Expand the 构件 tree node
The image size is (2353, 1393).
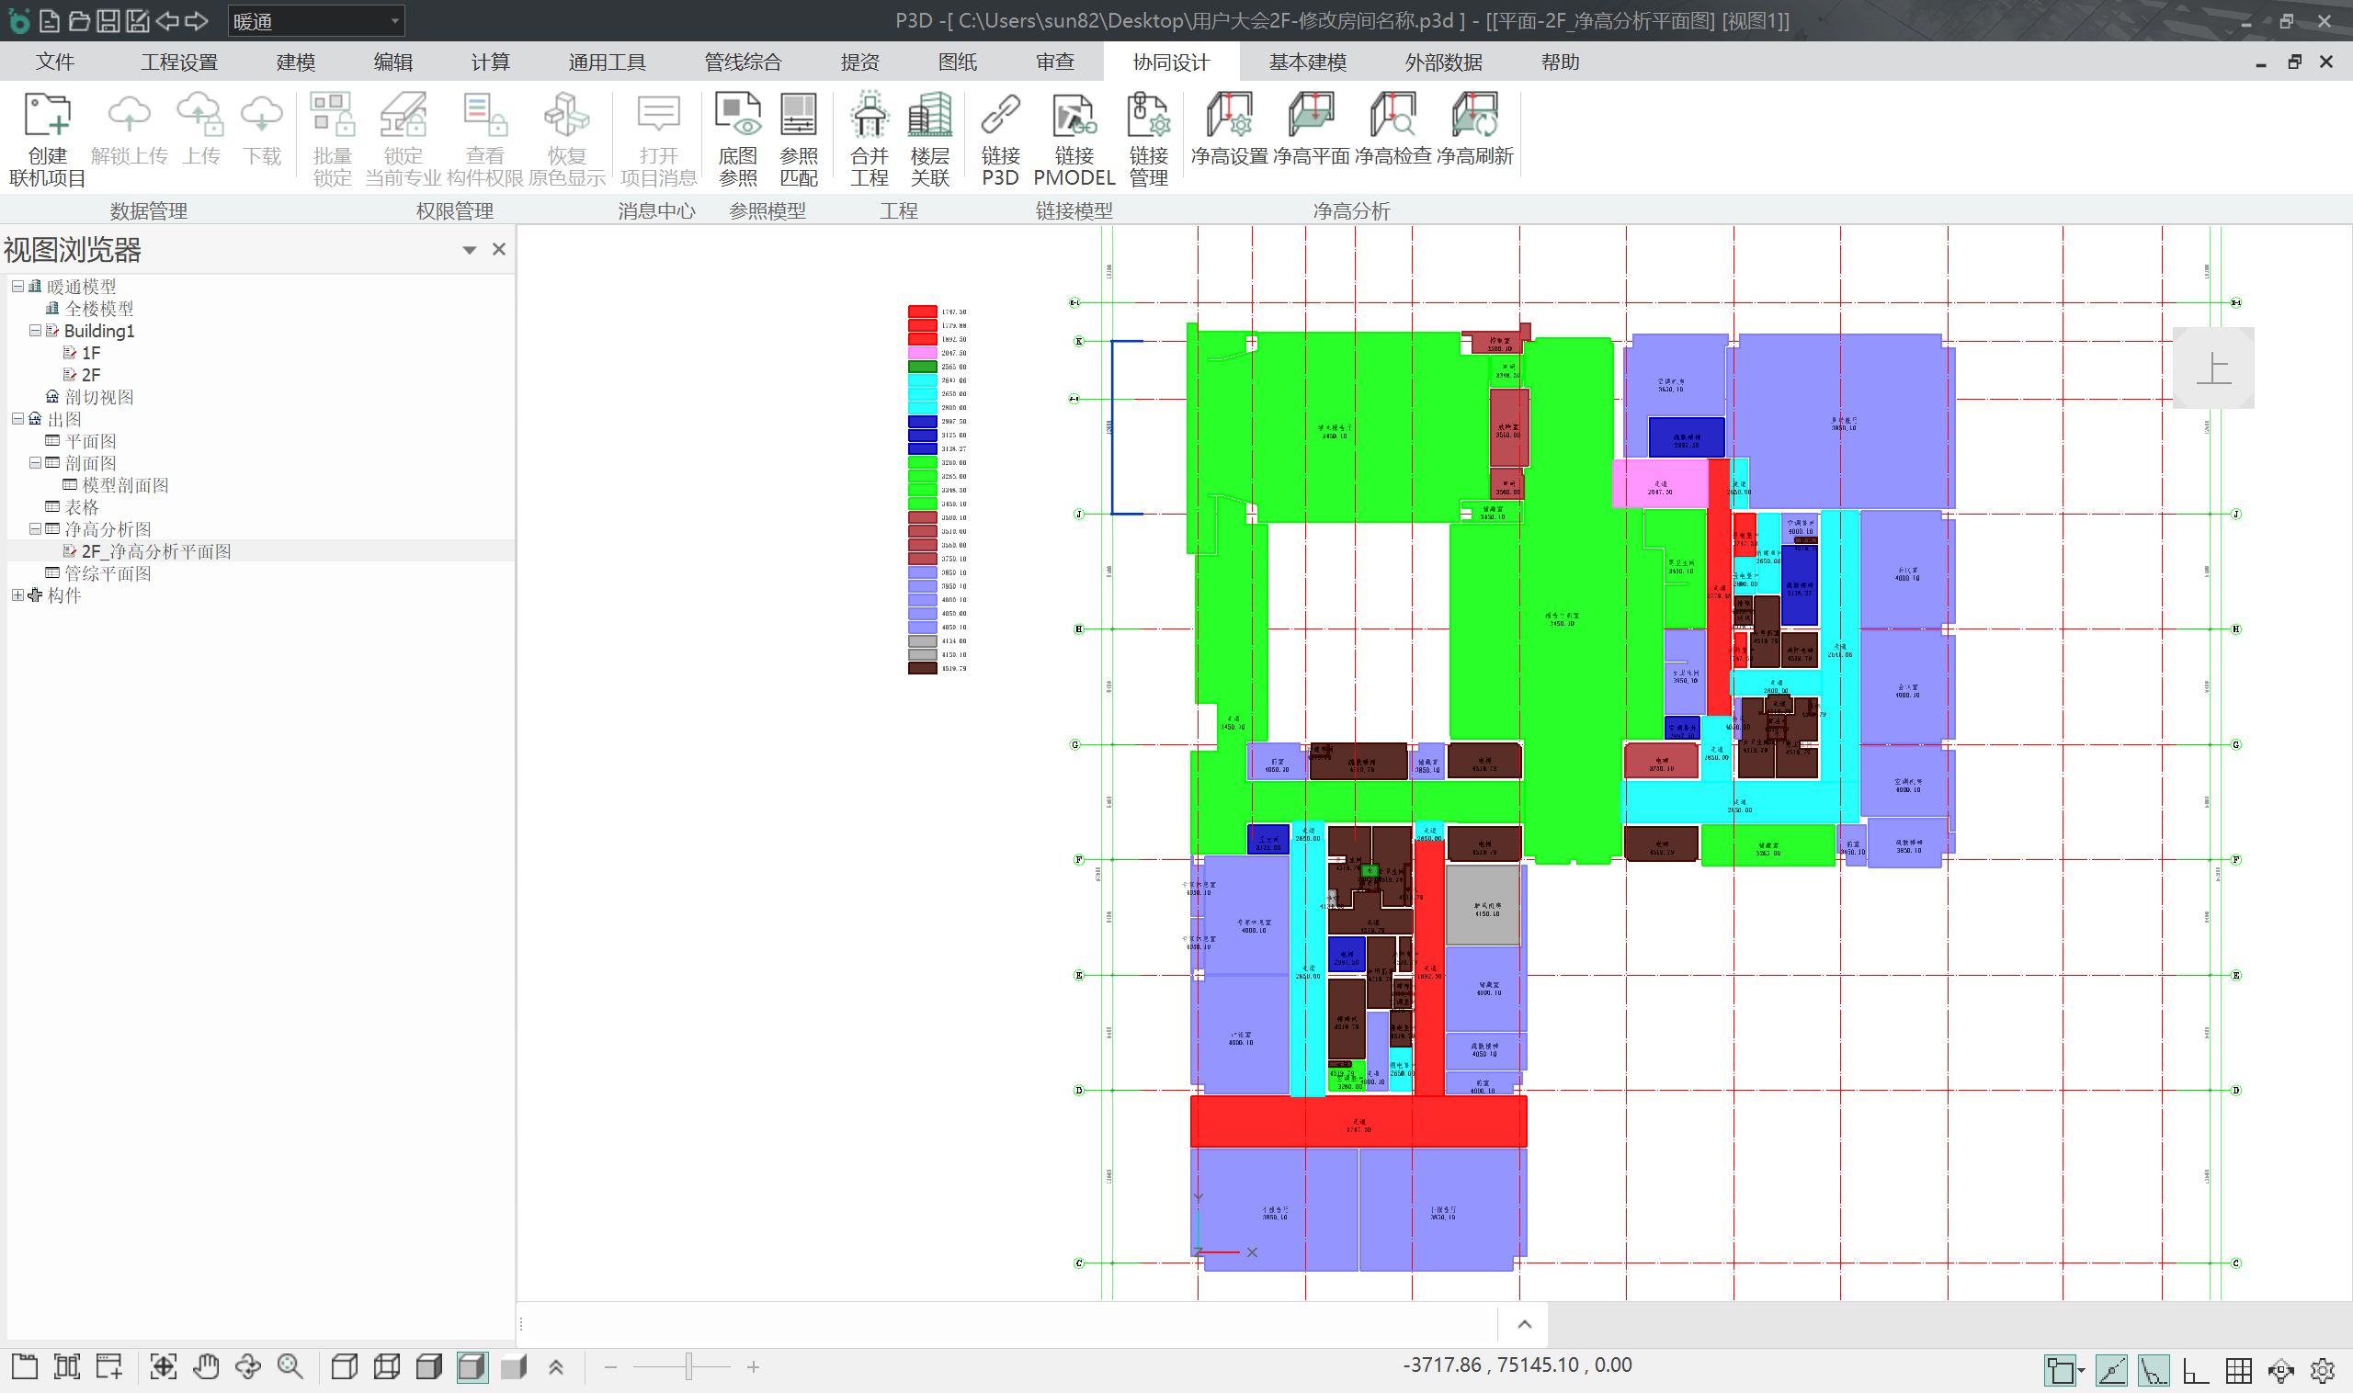[x=17, y=595]
